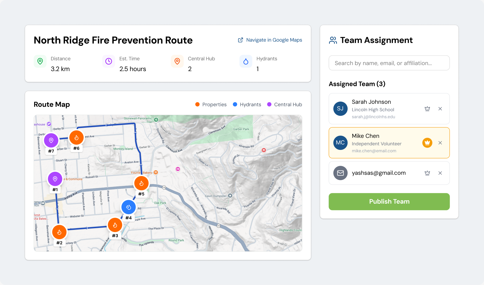Select map marker #4 hydrant
Viewport: 484px width, 285px height.
[x=129, y=207]
